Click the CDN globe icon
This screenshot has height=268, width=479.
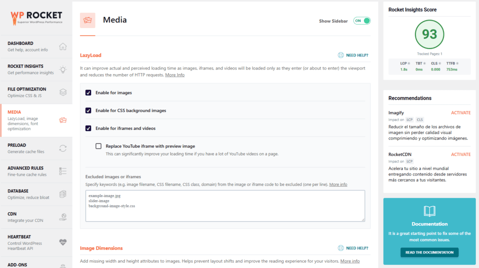coord(63,217)
